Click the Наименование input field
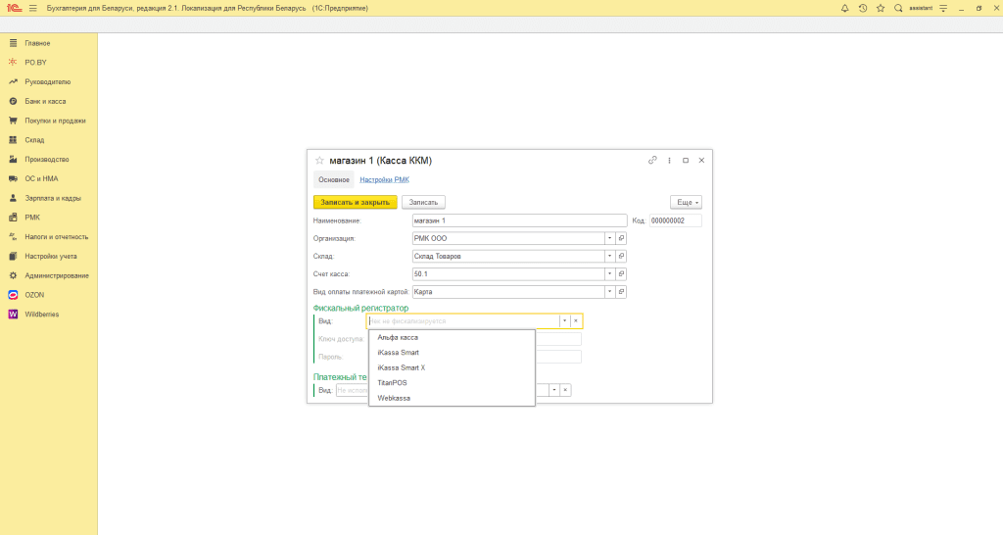Screen dimensions: 1003x535 click(519, 220)
